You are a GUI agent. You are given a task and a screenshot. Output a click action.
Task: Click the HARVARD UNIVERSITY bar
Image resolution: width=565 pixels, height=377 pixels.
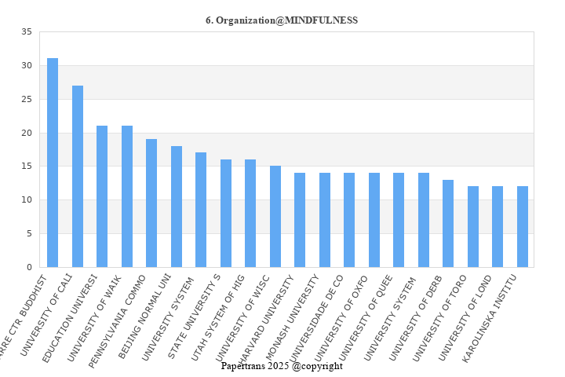(300, 220)
